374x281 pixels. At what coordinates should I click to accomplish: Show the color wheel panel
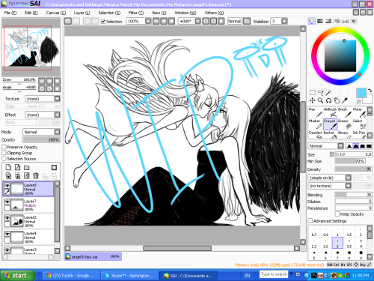312,21
